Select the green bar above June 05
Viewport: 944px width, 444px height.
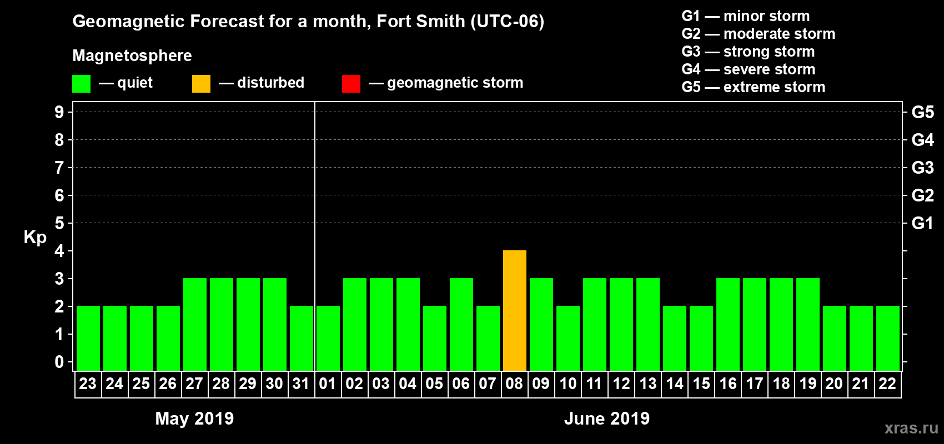(x=435, y=339)
